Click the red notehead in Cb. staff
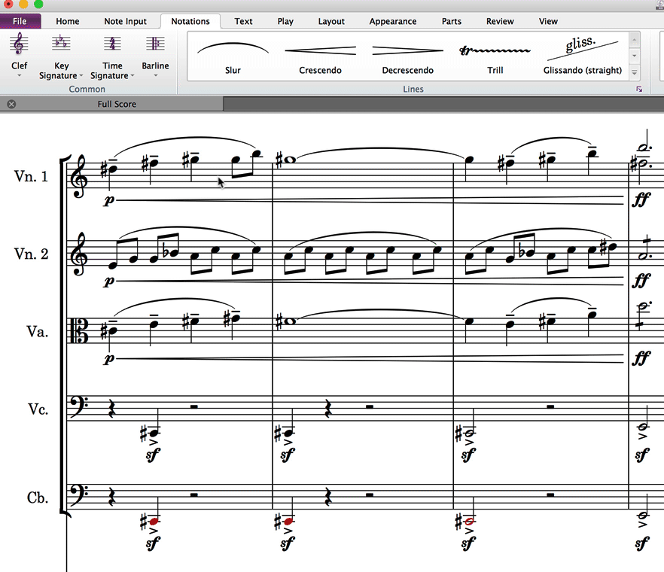 click(154, 521)
